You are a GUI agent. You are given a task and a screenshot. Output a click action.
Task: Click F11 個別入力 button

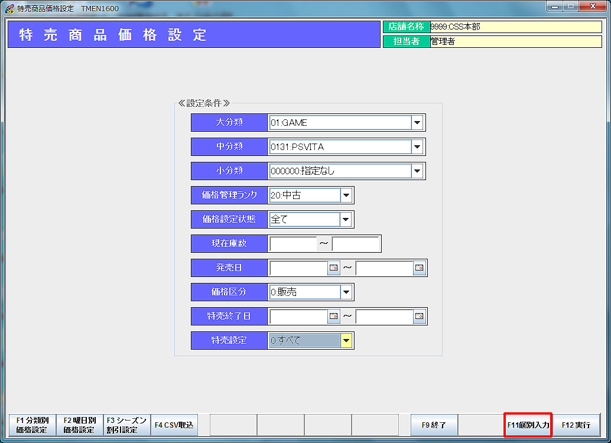coord(528,425)
